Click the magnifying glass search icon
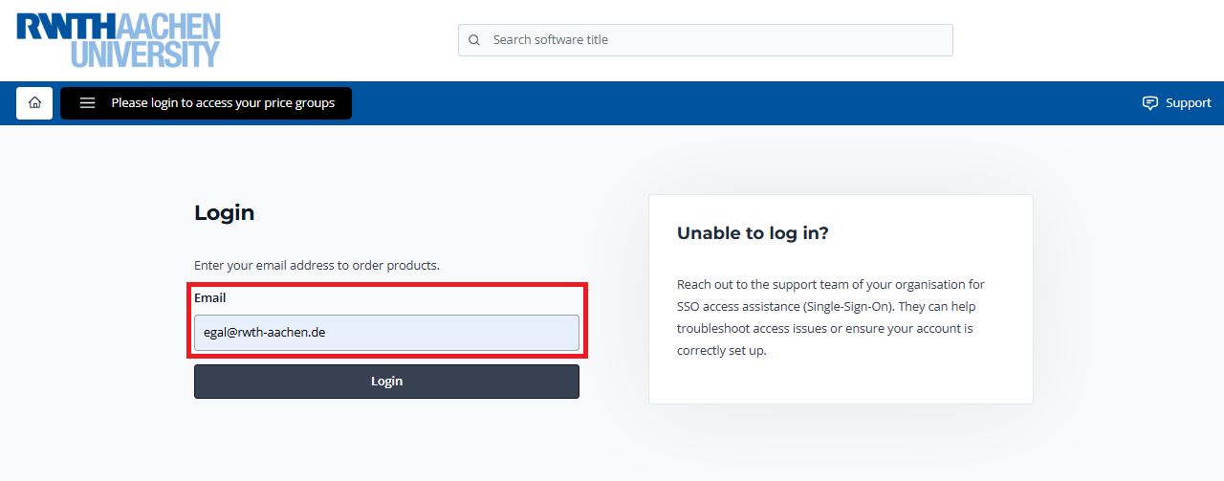 coord(474,40)
